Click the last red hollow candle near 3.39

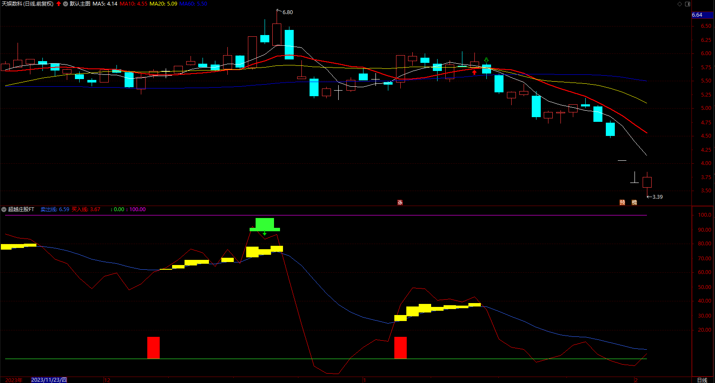point(647,182)
